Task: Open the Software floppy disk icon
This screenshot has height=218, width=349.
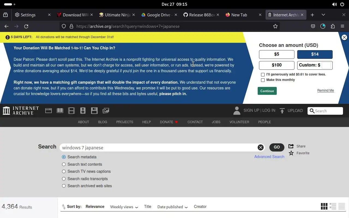Action: pyautogui.click(x=94, y=111)
